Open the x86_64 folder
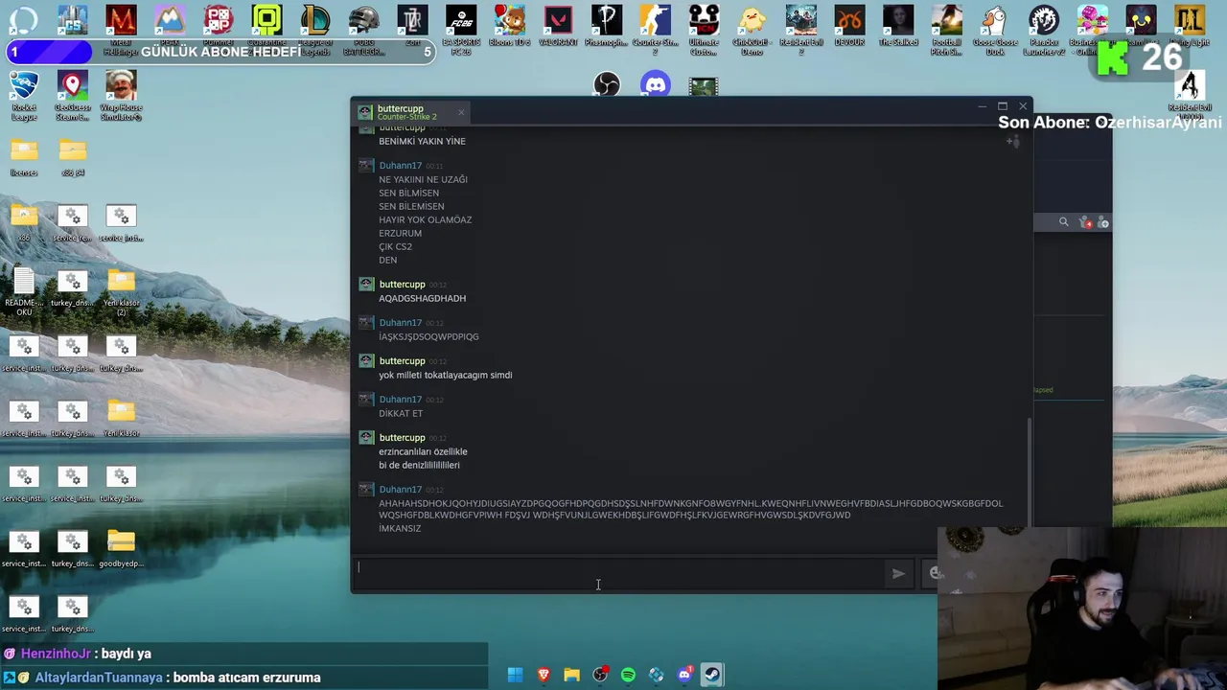This screenshot has width=1227, height=690. [73, 157]
